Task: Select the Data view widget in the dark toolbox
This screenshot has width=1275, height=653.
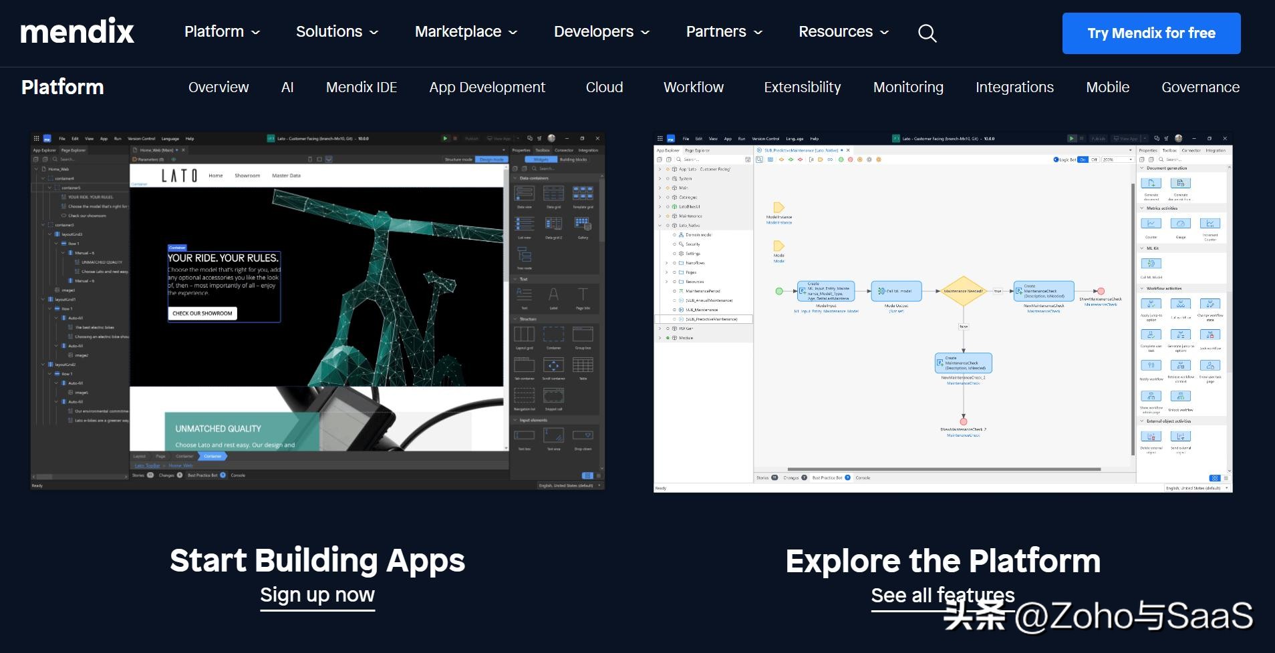Action: [524, 194]
